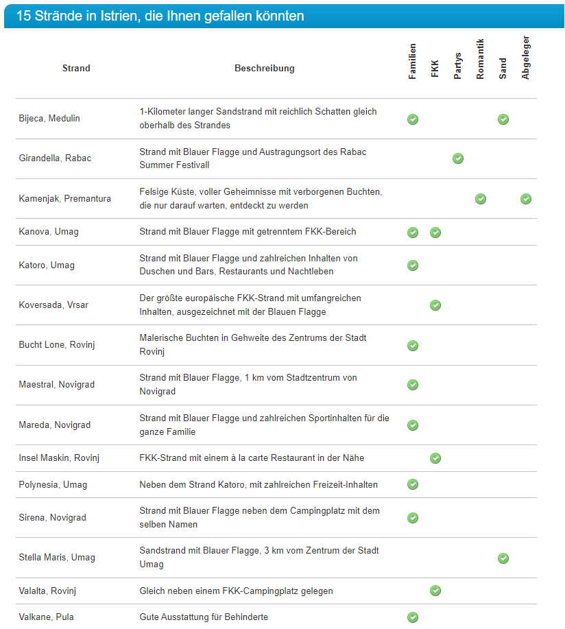Screen dimensions: 565x629
Task: Click Familien checkmark for Valkane, Pula
Action: [413, 617]
